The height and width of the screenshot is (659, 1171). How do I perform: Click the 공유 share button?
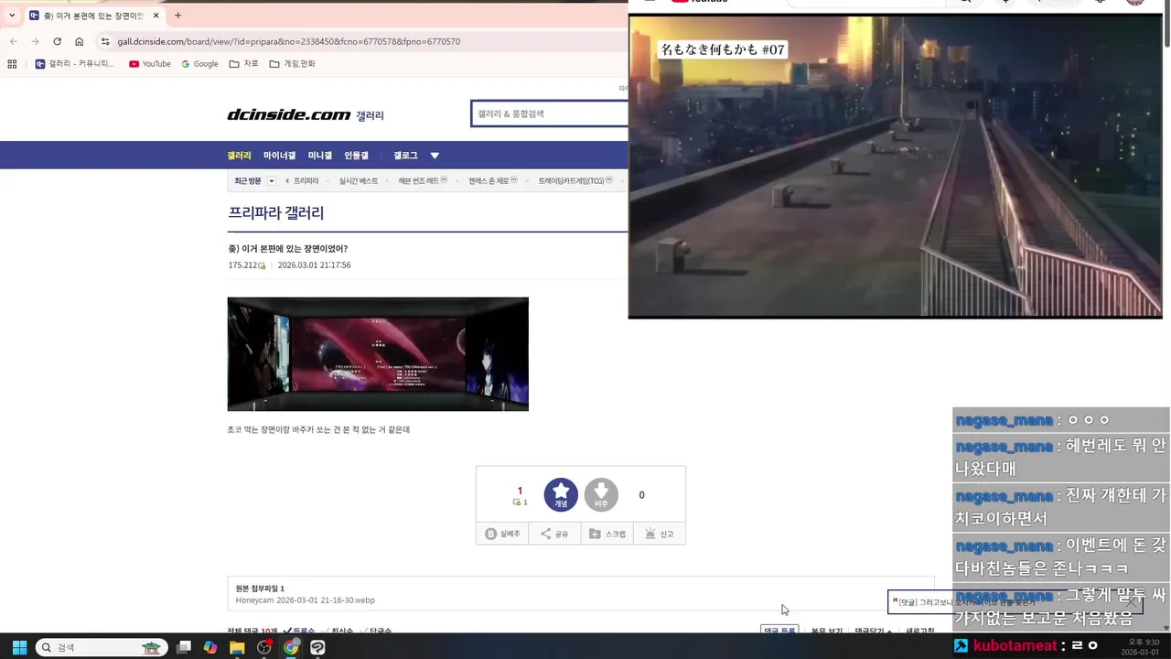pyautogui.click(x=554, y=534)
